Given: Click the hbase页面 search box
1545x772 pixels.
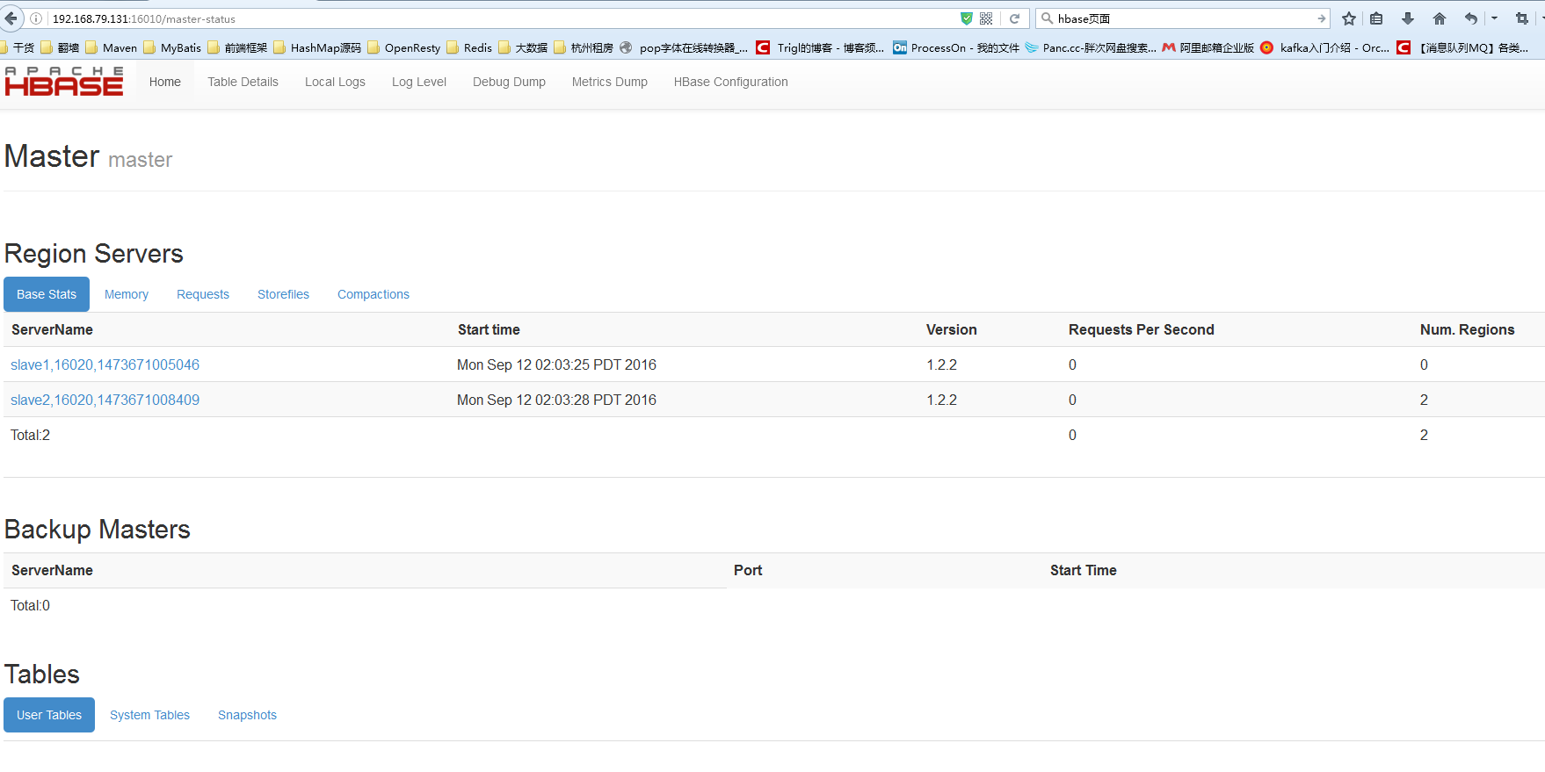Looking at the screenshot, I should [x=1182, y=18].
